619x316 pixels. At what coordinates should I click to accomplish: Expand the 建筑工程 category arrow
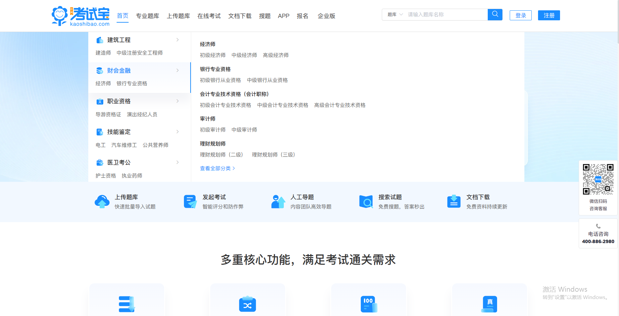[178, 40]
